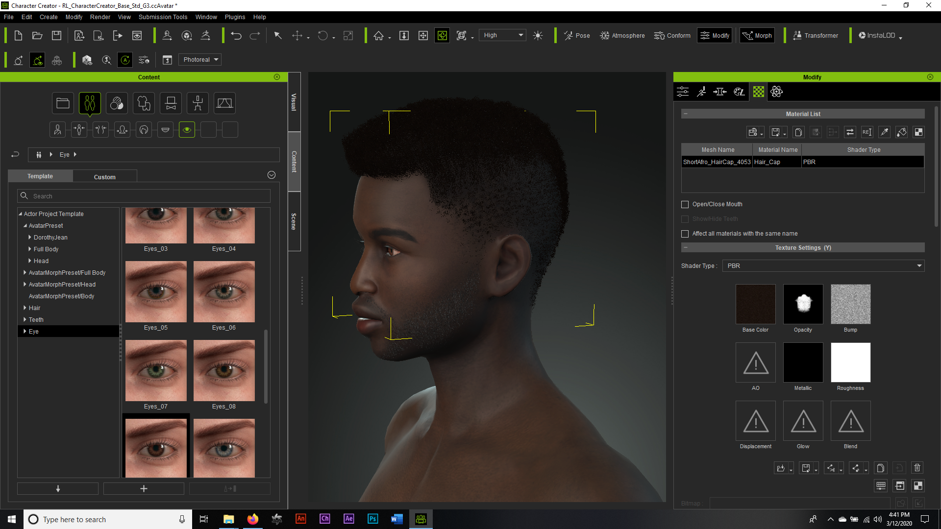
Task: Expand the AvatarMorphPreset/Head node
Action: [x=25, y=284]
